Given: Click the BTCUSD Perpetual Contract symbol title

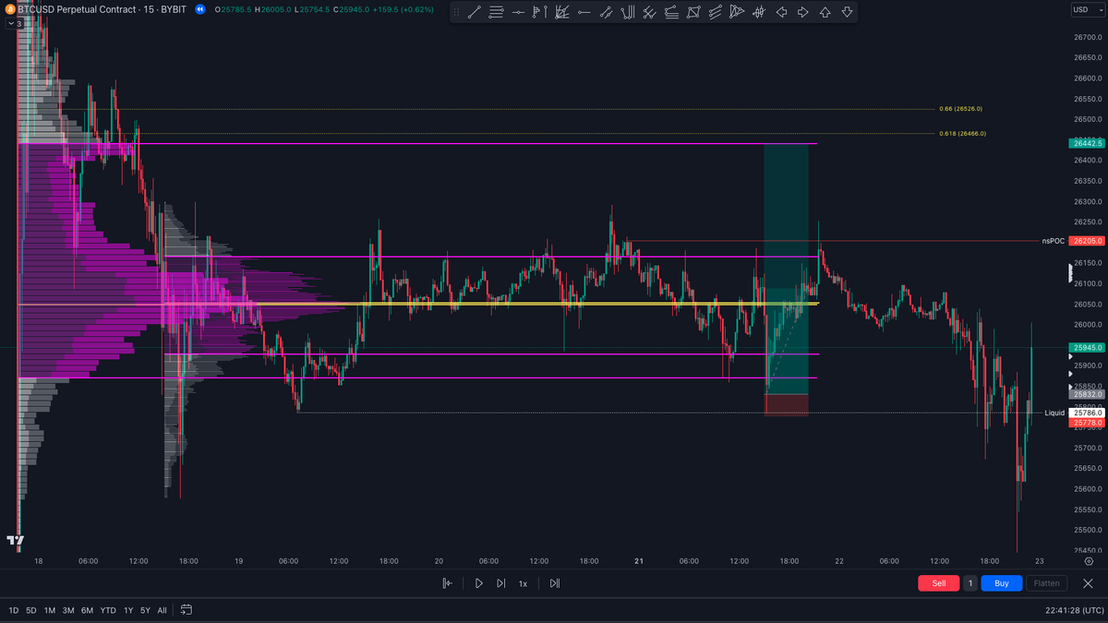Looking at the screenshot, I should [76, 9].
